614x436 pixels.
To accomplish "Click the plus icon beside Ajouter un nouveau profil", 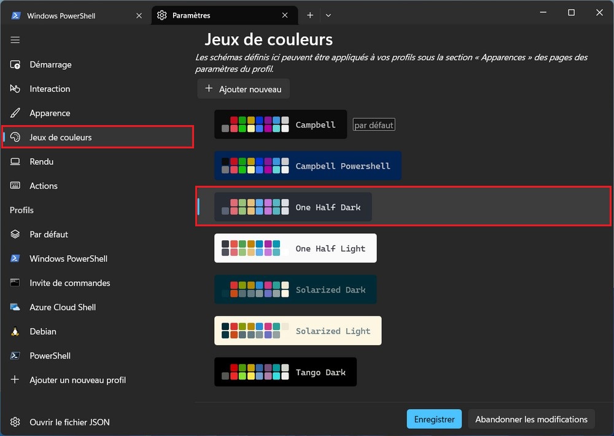I will click(x=15, y=380).
